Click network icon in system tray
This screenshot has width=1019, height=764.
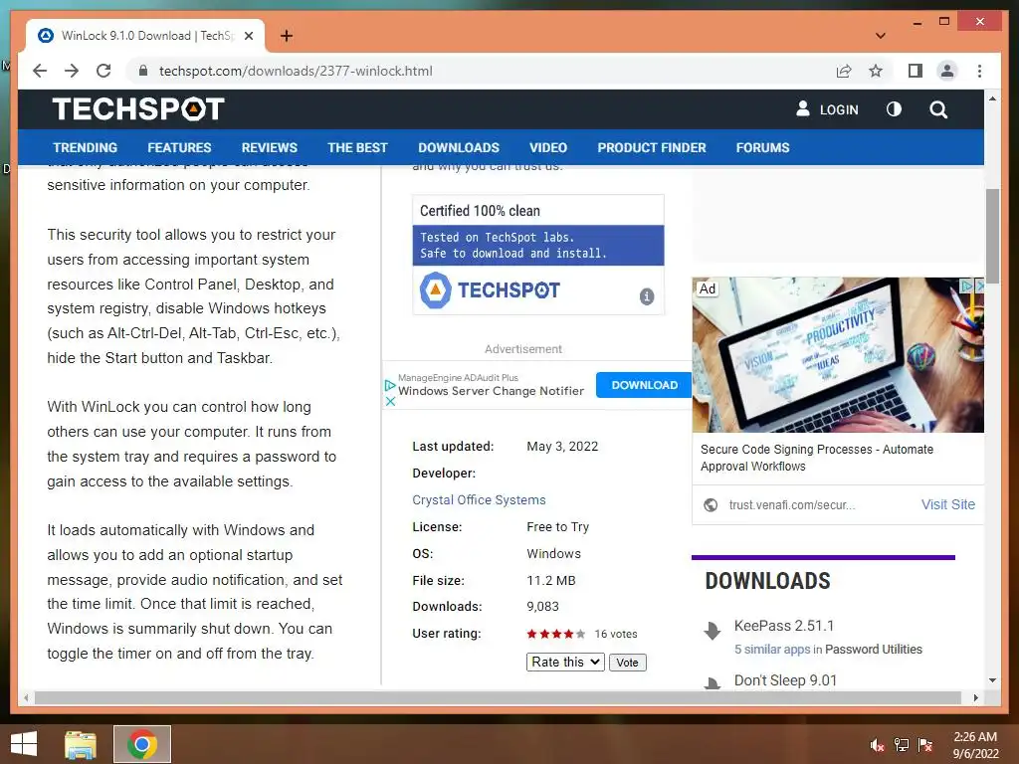coord(902,744)
